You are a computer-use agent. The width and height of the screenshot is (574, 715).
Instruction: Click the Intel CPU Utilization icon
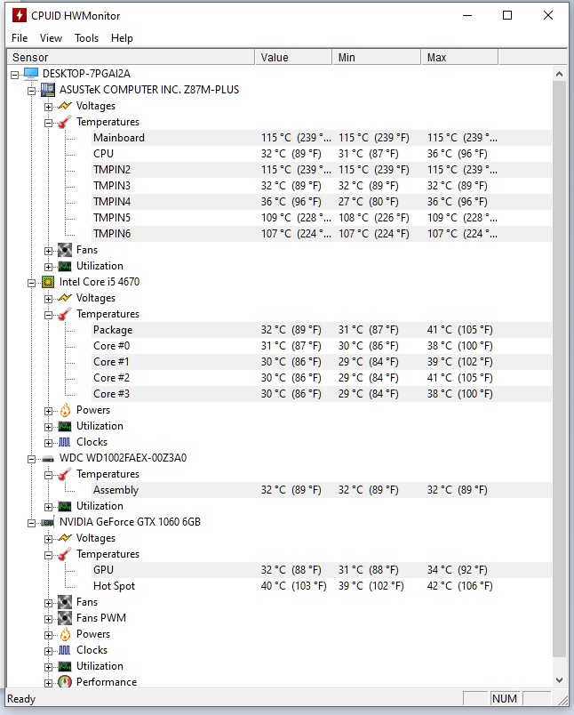[65, 426]
